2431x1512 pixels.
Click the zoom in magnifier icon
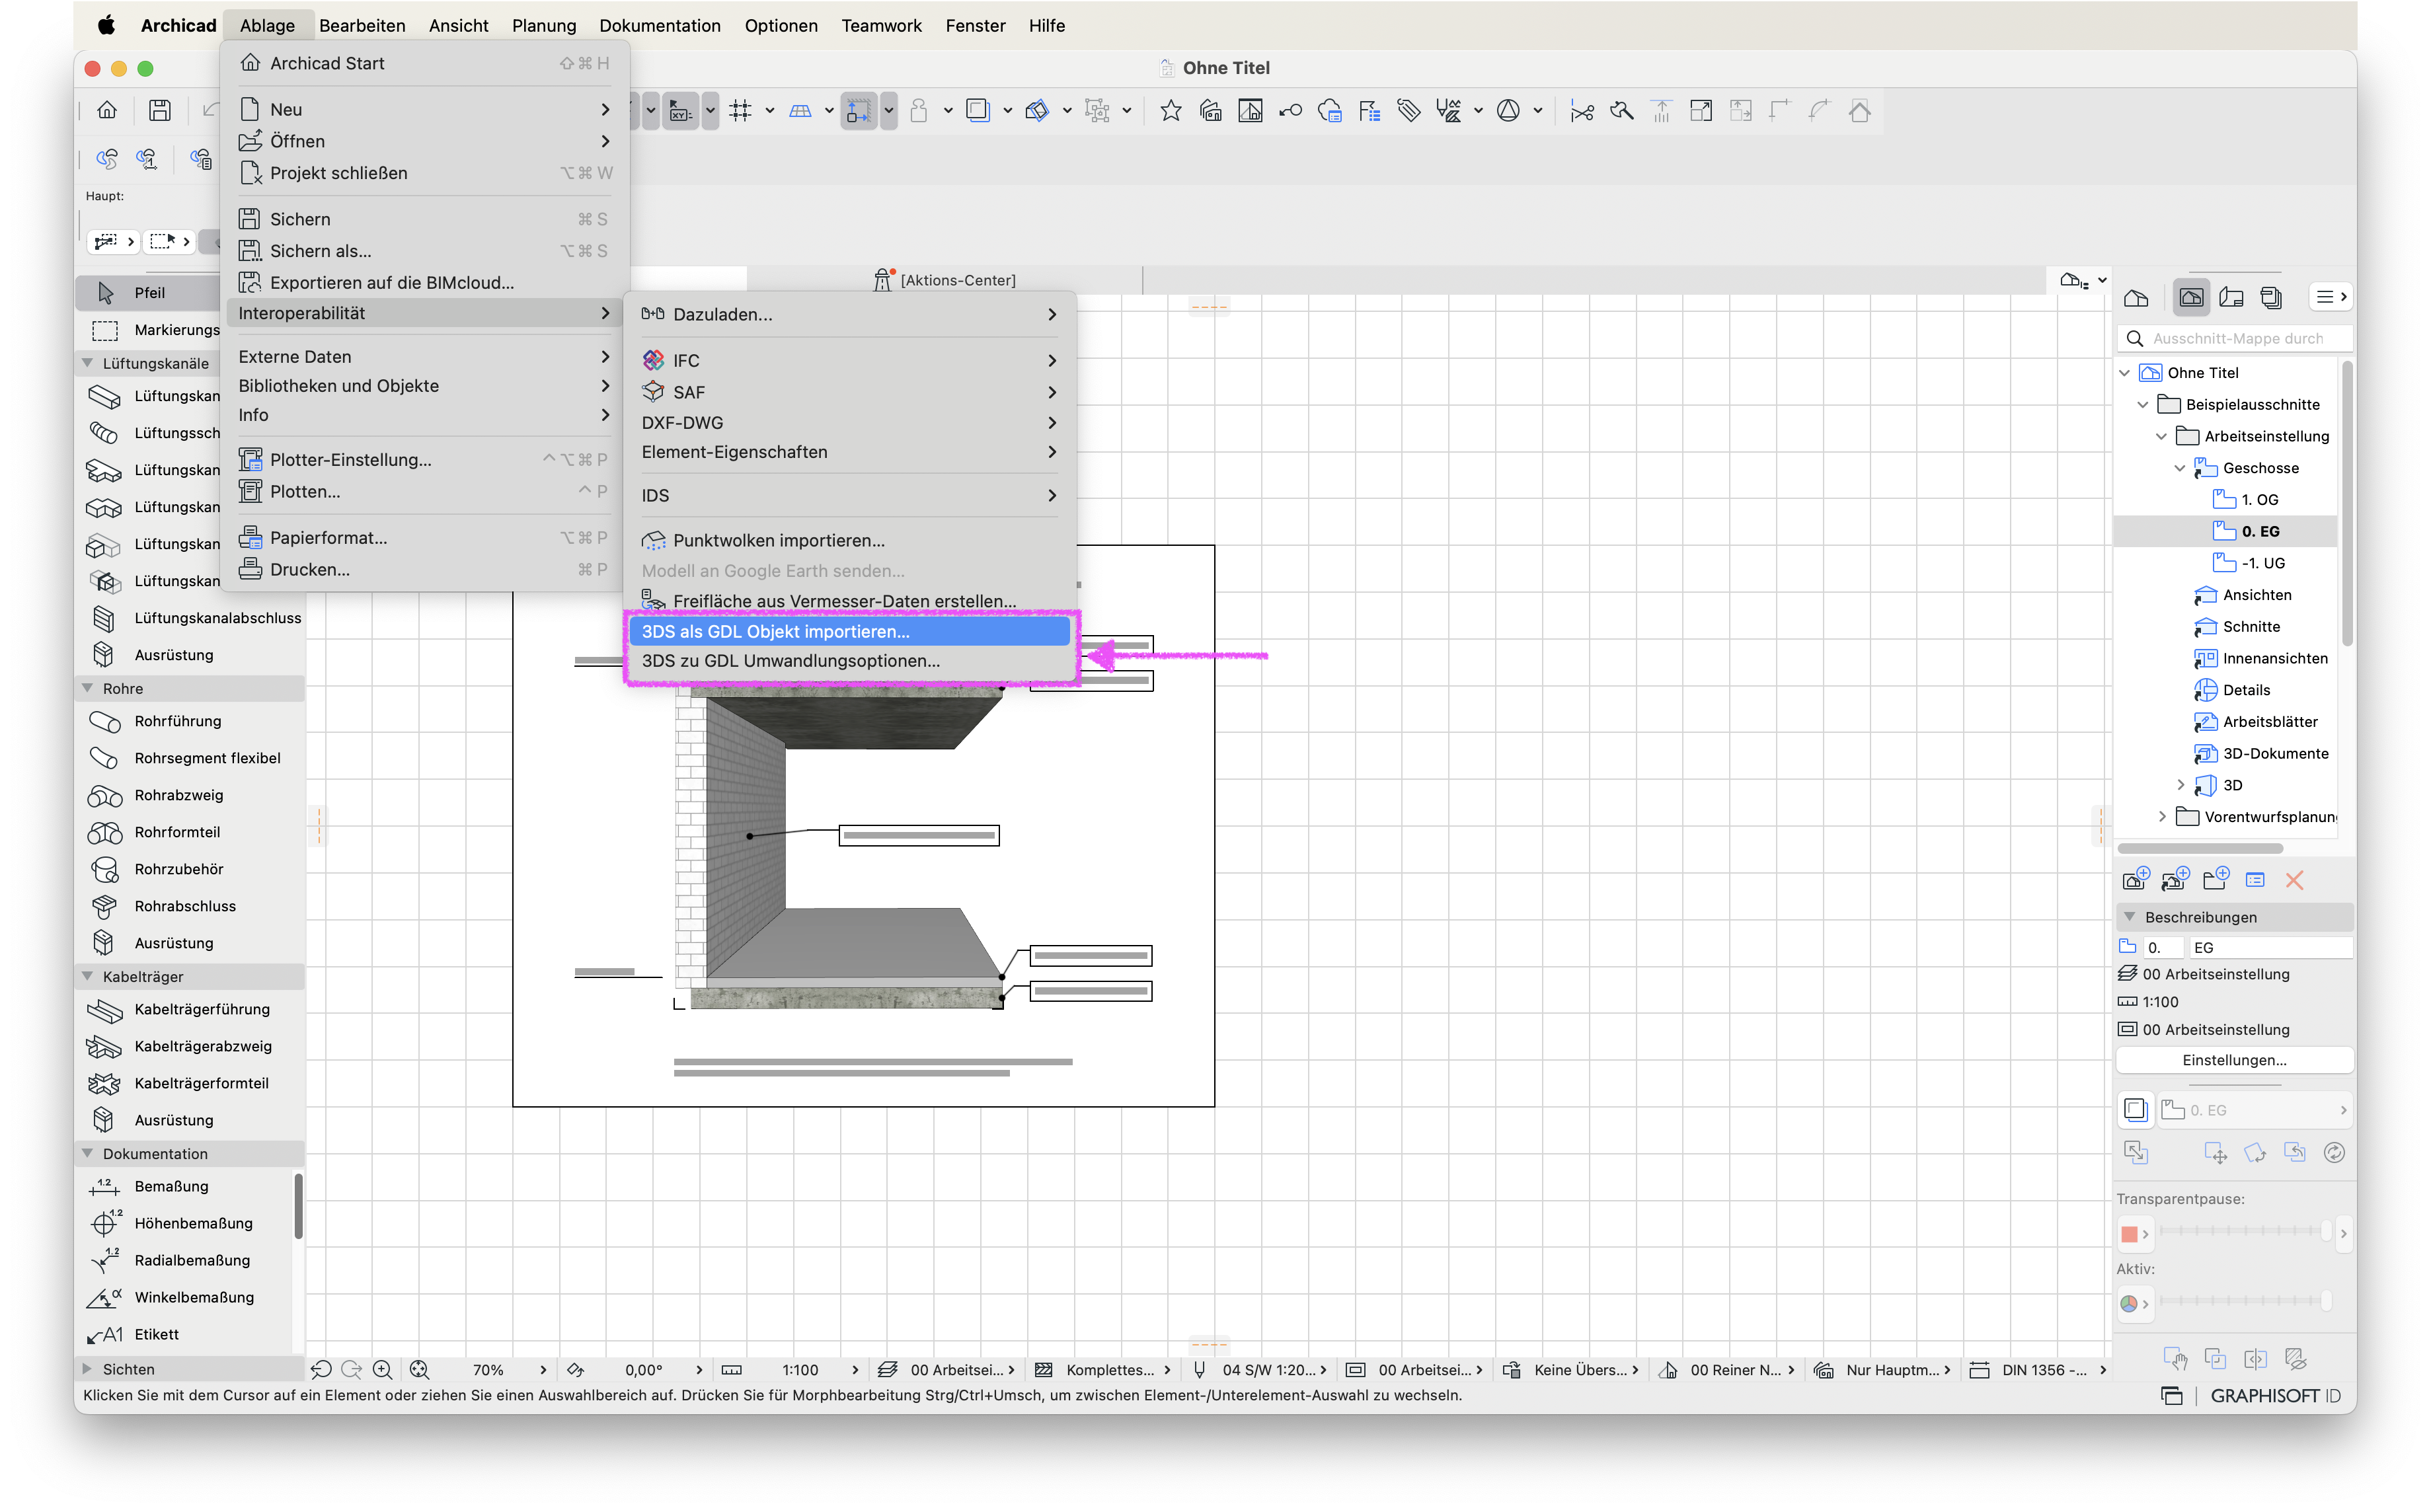(382, 1370)
